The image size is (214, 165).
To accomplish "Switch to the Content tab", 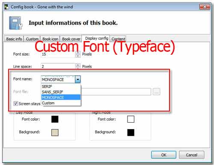I will 118,39.
